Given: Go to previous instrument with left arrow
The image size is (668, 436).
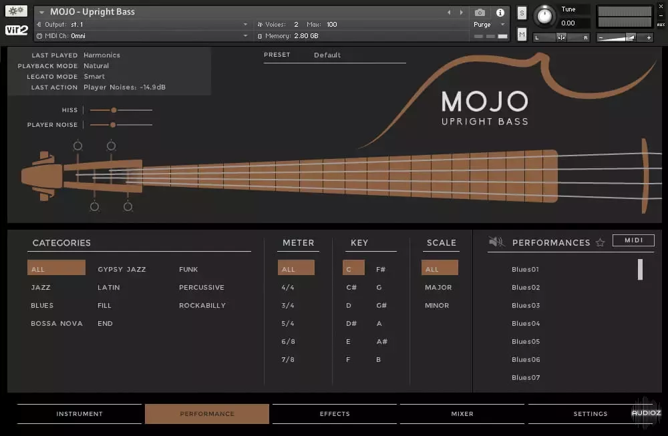Looking at the screenshot, I should pyautogui.click(x=450, y=13).
